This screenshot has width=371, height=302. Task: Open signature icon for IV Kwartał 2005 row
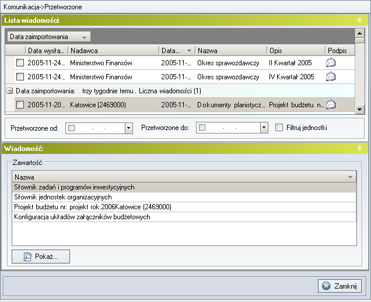click(331, 76)
